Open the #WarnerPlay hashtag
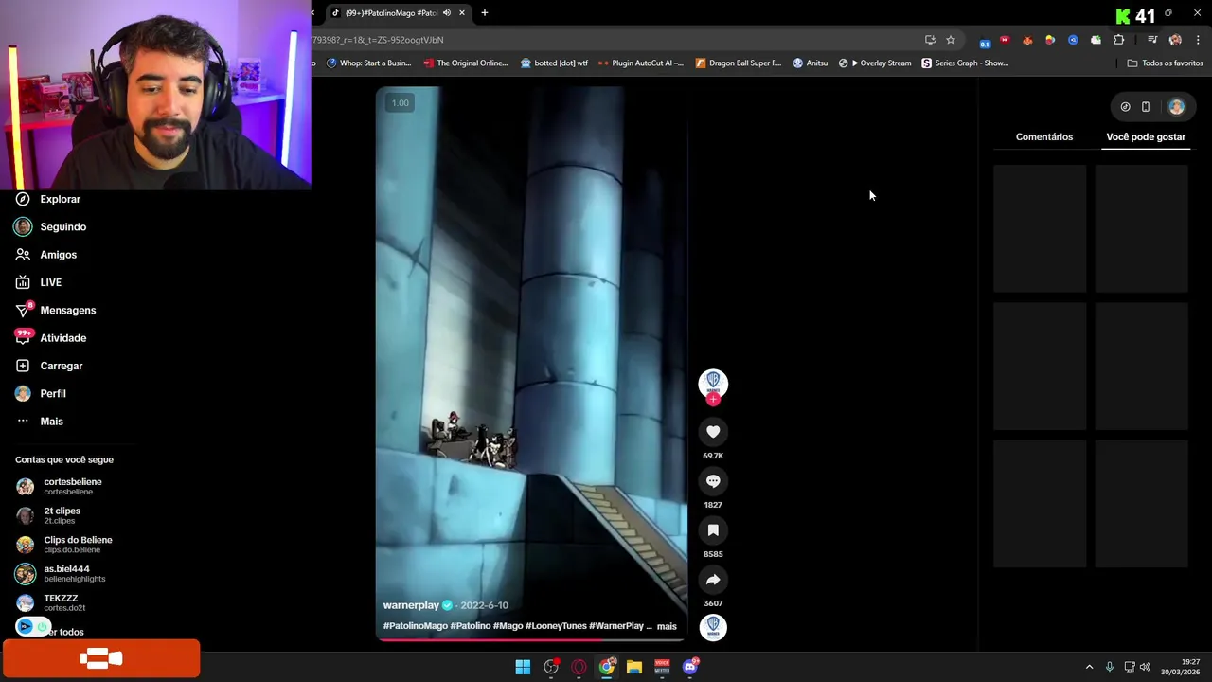The height and width of the screenshot is (682, 1212). pos(615,626)
